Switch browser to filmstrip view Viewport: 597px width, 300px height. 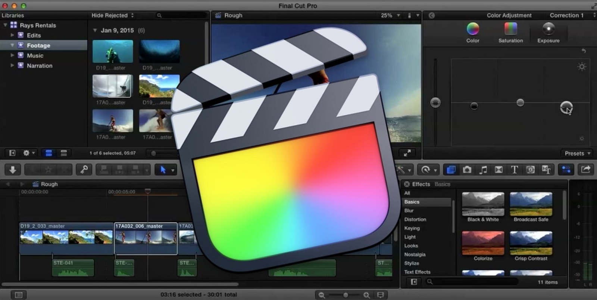pos(49,153)
